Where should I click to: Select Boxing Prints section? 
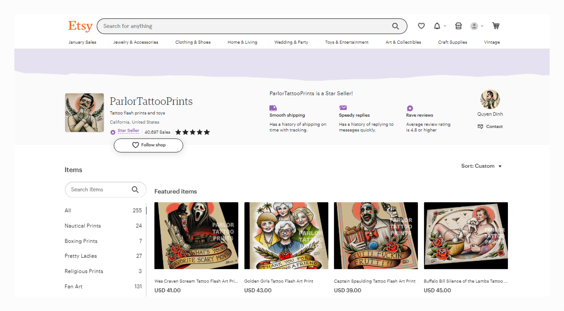click(x=103, y=241)
